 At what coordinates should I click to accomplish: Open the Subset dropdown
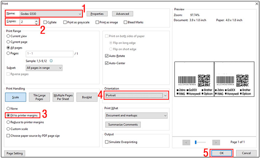coord(44,68)
